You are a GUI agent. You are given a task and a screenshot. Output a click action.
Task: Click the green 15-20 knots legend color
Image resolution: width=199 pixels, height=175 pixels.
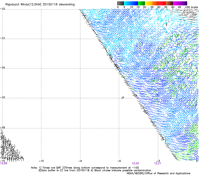click(x=141, y=3)
